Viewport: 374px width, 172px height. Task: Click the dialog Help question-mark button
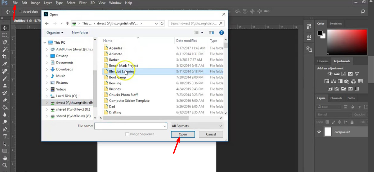(x=221, y=33)
